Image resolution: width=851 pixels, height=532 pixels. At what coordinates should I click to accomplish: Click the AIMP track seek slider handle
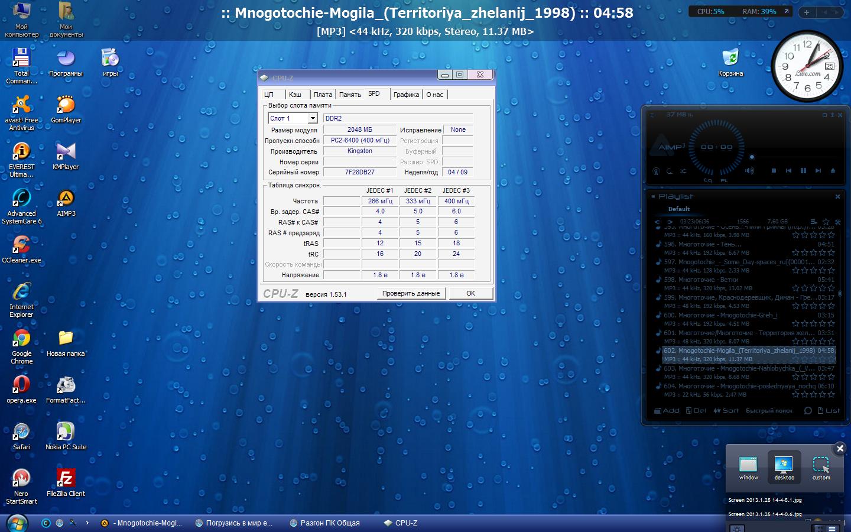752,157
